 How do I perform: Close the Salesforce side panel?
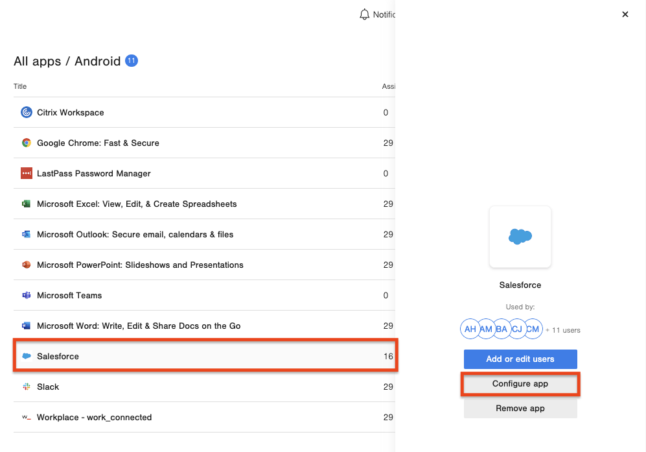point(625,14)
